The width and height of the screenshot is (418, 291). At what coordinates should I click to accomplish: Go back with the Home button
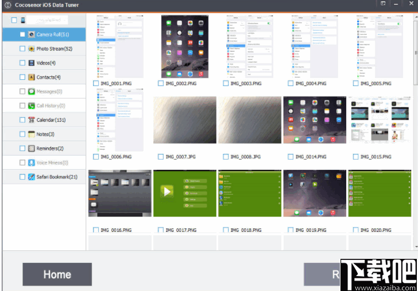click(x=57, y=274)
